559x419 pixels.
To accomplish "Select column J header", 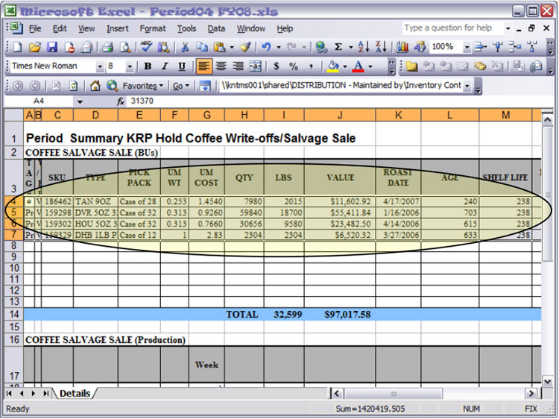I will (x=340, y=115).
